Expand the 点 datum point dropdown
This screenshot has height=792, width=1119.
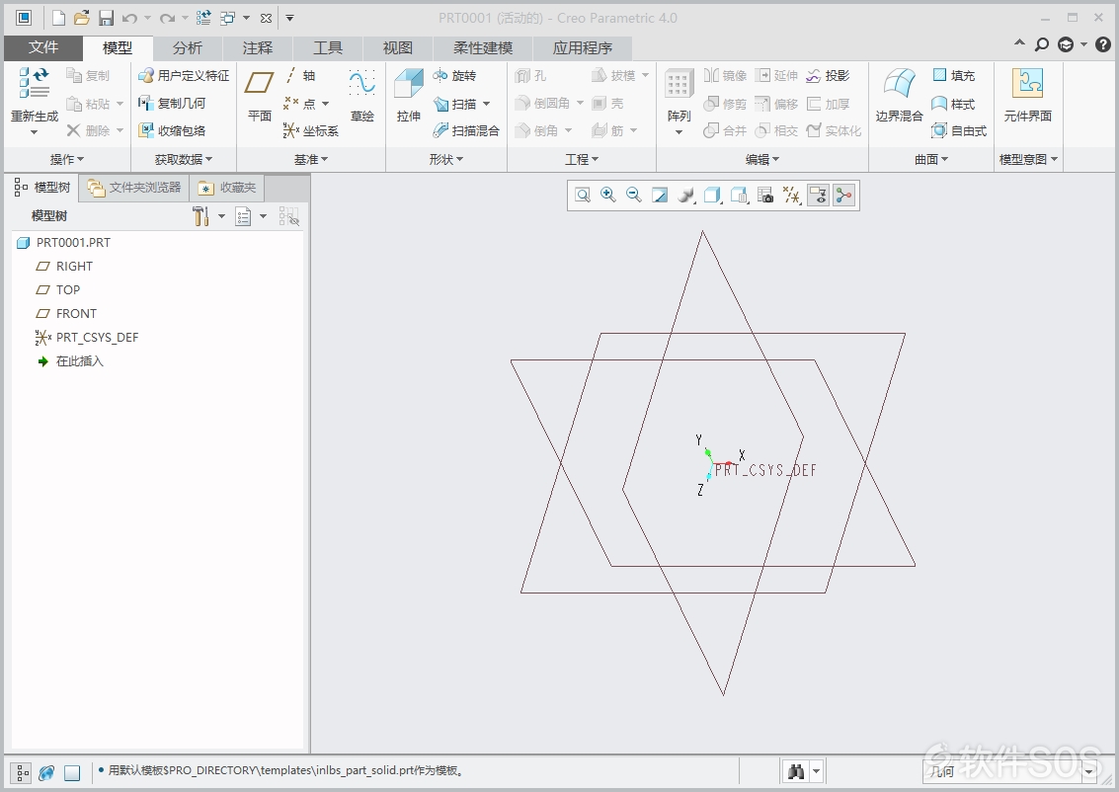(325, 104)
